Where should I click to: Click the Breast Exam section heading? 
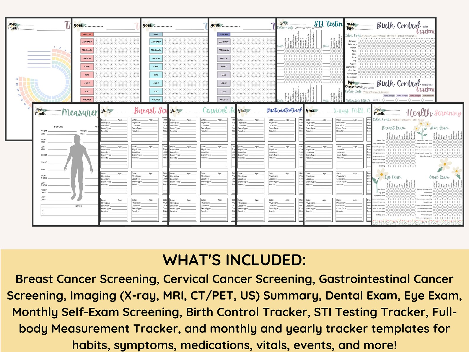[x=393, y=128]
